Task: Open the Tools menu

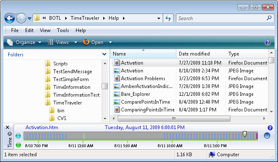Action: [x=63, y=30]
